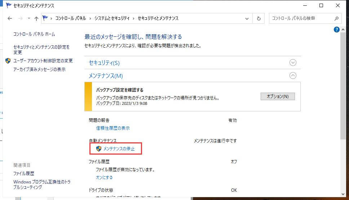
Task: Open 信頼性履歴の表示 link
Action: [x=113, y=128]
